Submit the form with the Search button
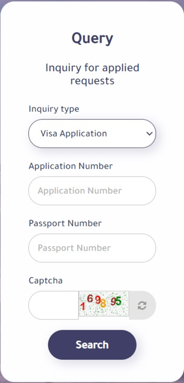Viewport: 184px width, 383px height. pos(92,344)
